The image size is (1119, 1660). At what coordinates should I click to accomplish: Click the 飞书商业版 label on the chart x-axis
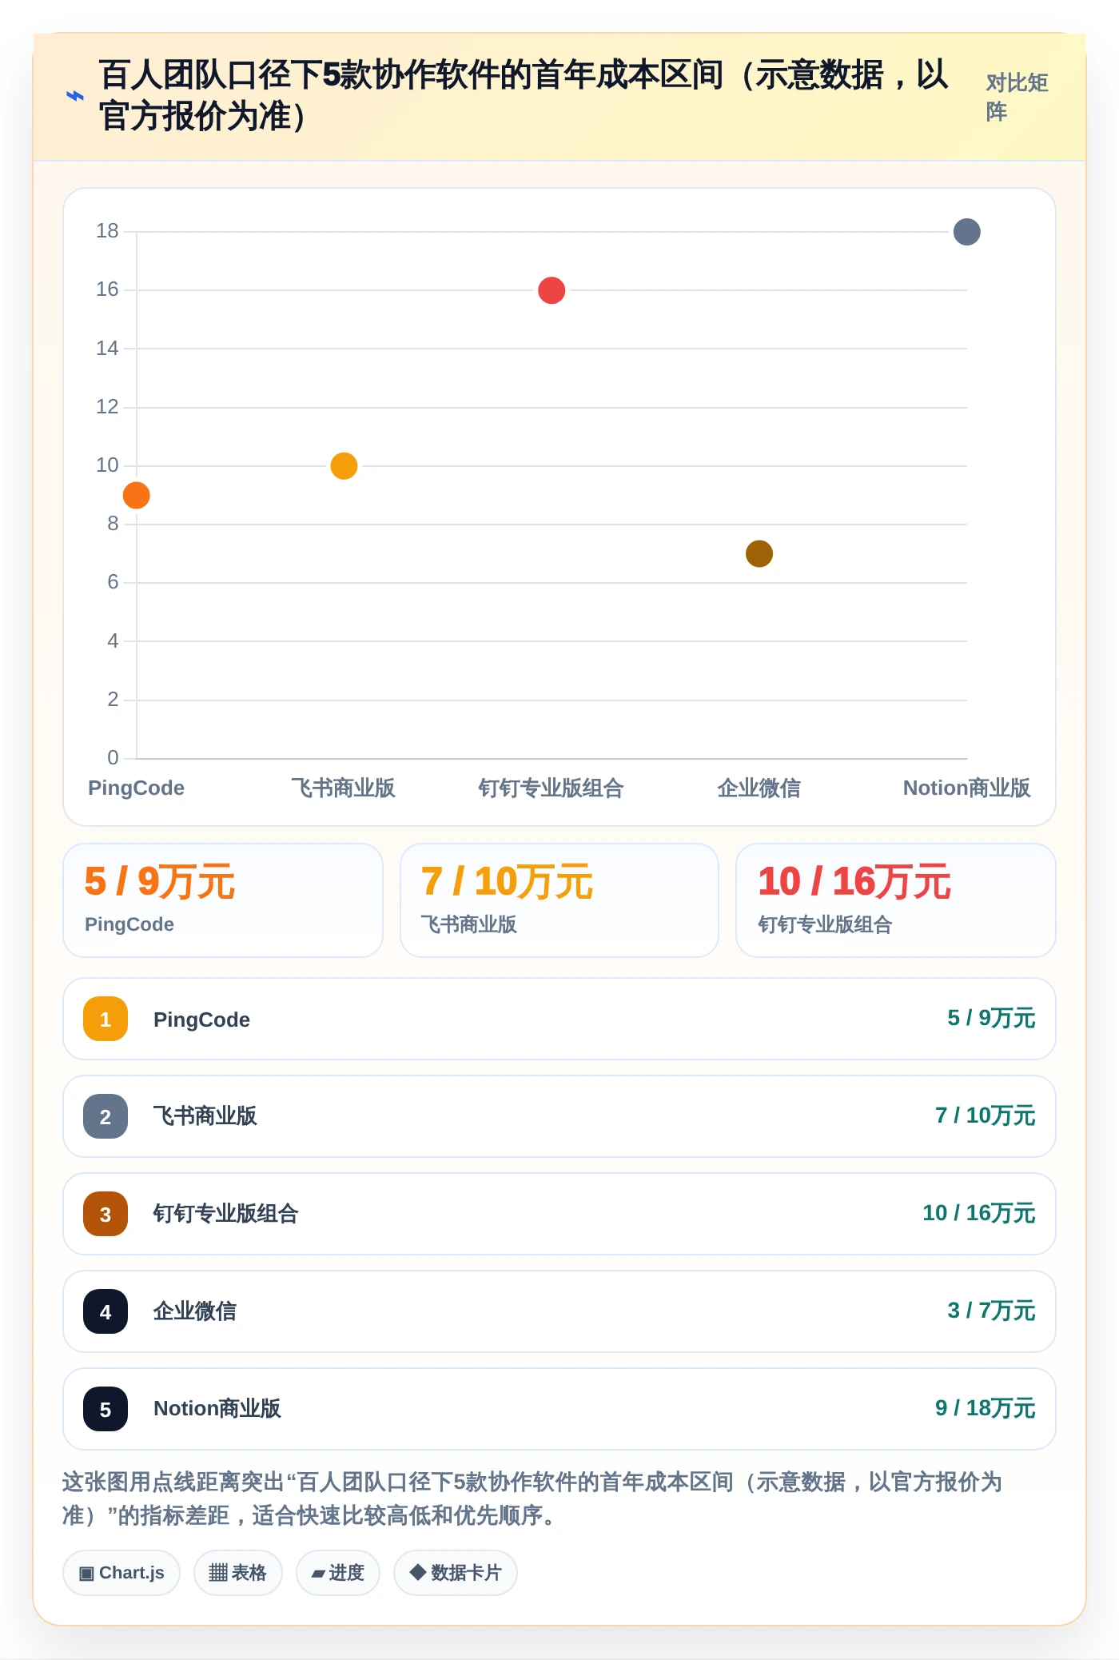point(343,788)
